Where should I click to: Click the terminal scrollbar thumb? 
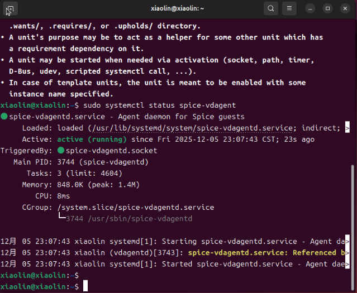point(351,223)
